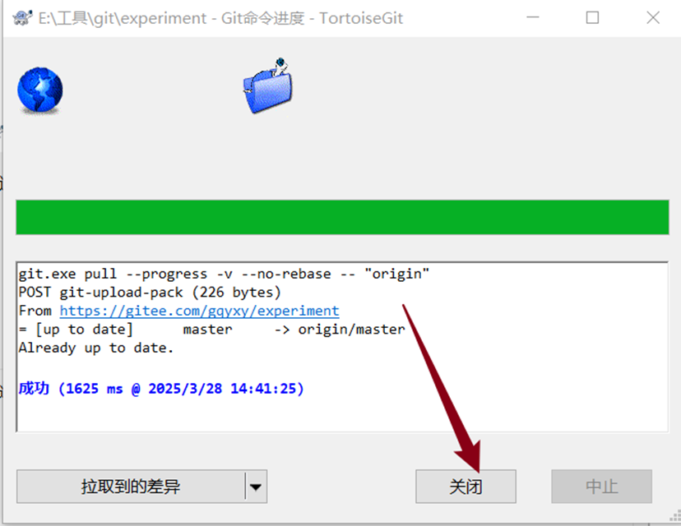Image resolution: width=681 pixels, height=526 pixels.
Task: Click the '[up to date] master' log line
Action: (x=211, y=330)
